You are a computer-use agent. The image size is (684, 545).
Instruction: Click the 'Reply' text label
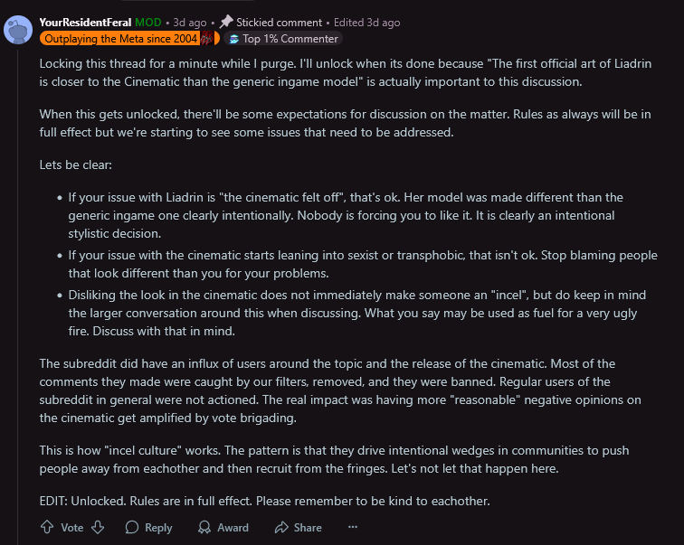click(x=158, y=528)
